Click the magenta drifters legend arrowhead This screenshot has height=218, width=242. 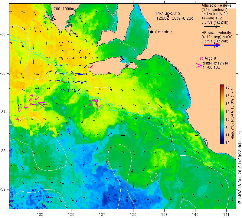pyautogui.click(x=199, y=65)
